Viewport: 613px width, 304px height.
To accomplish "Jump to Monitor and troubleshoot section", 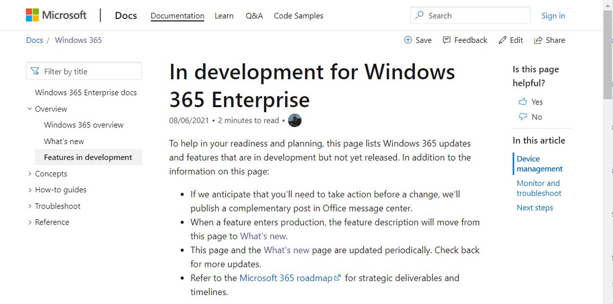I will 539,188.
